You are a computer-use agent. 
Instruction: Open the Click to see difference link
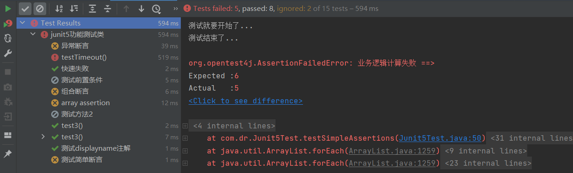[245, 101]
